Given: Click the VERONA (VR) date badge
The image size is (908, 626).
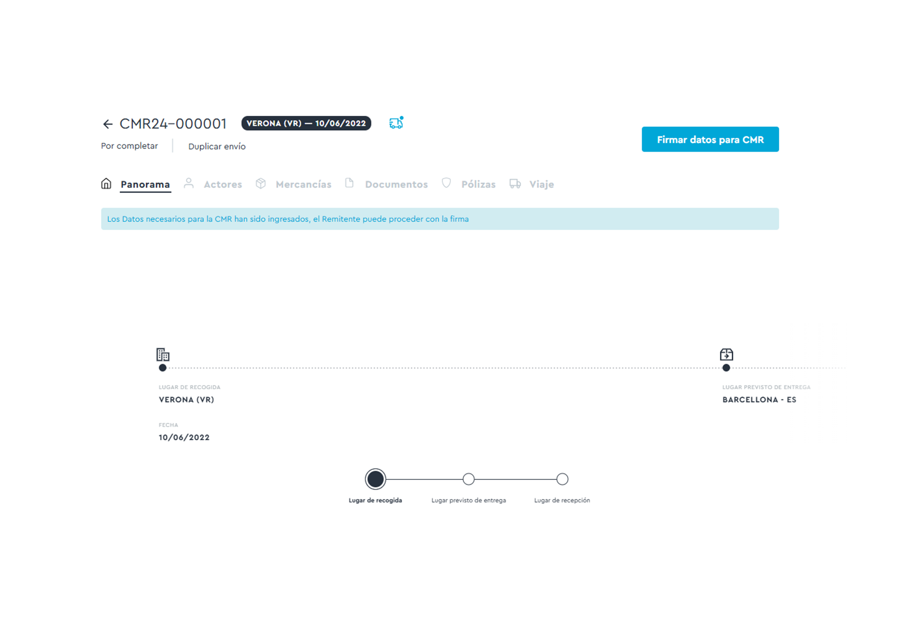Looking at the screenshot, I should click(306, 124).
